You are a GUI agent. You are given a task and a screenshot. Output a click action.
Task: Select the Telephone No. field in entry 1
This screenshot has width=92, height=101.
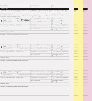click(60, 29)
